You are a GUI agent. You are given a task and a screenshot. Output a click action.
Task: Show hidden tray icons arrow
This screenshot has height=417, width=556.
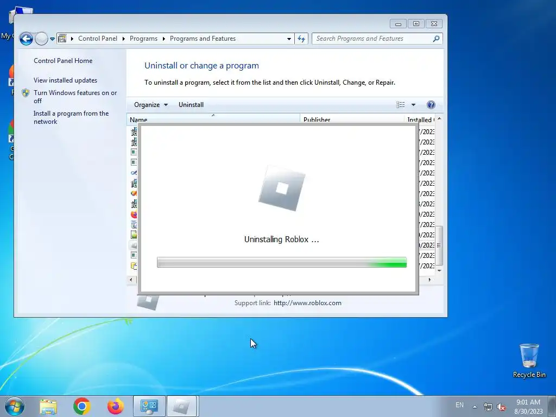click(x=475, y=406)
